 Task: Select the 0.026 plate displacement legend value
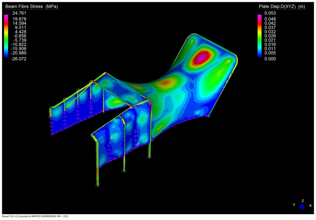[270, 36]
